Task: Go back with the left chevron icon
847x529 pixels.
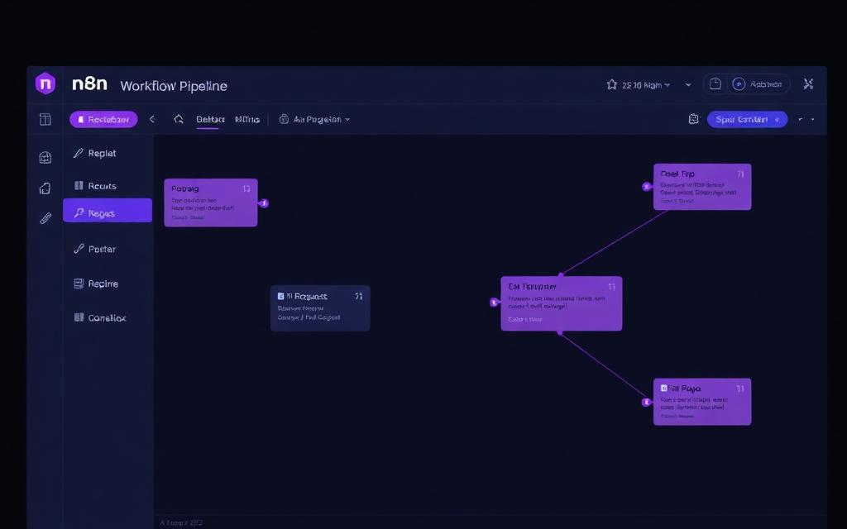Action: [152, 119]
